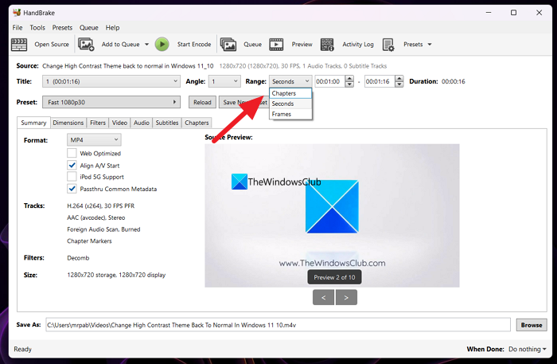This screenshot has height=364, width=557.
Task: Click the Add to Queue picture icon
Action: coord(86,45)
